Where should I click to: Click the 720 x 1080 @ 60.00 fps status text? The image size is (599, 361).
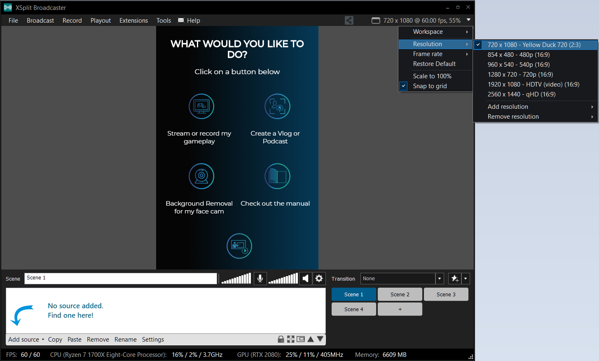pos(422,21)
